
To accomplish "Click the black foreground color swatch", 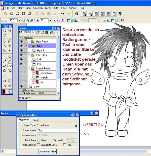I will [4, 91].
